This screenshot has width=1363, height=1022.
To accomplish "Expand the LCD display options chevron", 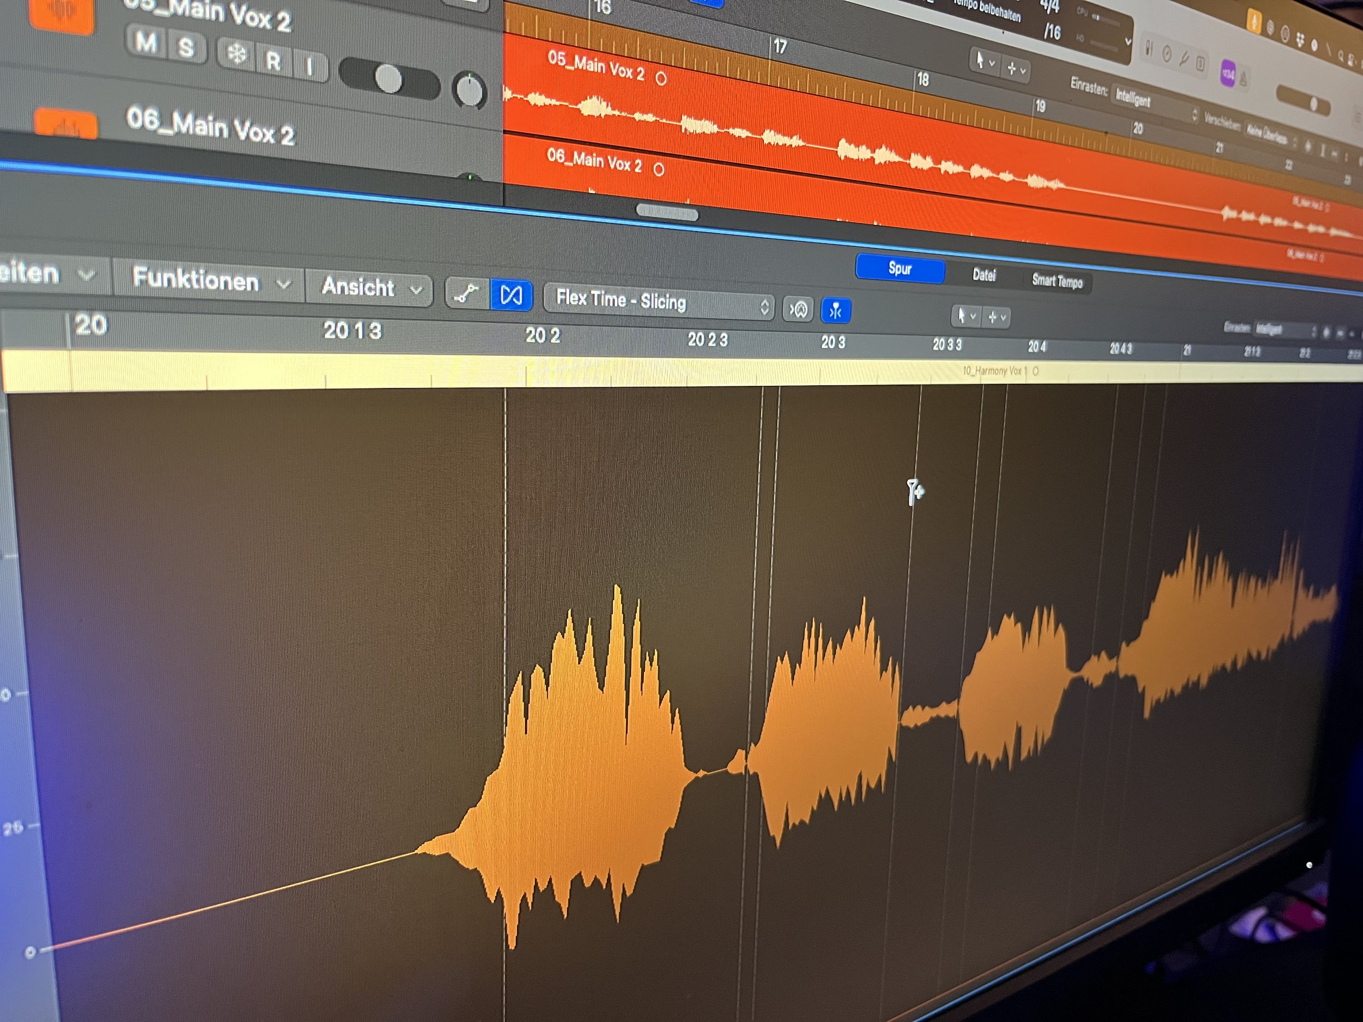I will pos(1127,42).
